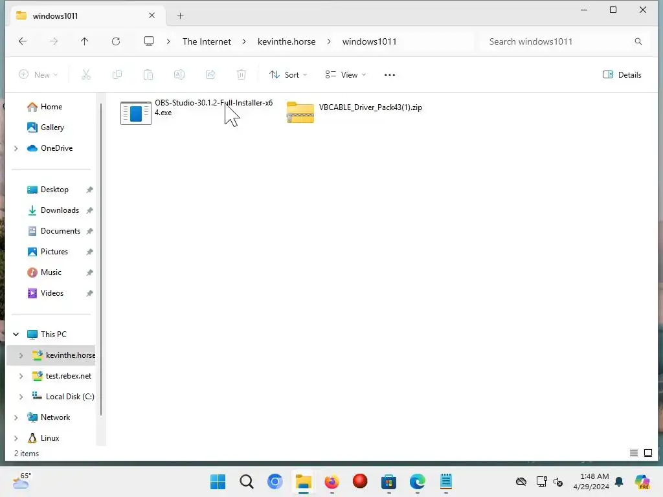Image resolution: width=663 pixels, height=497 pixels.
Task: Click the display cast tray icon
Action: click(541, 481)
